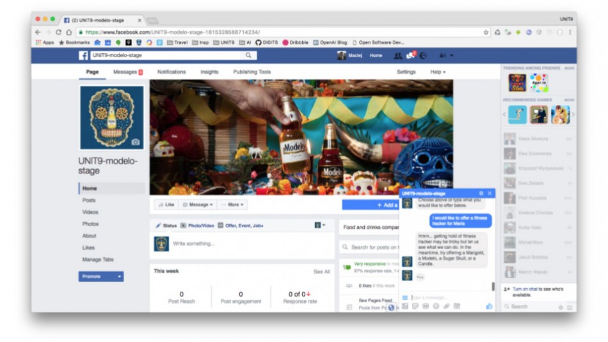Open the Publishing Tools tab
The image size is (608, 342).
(x=252, y=72)
